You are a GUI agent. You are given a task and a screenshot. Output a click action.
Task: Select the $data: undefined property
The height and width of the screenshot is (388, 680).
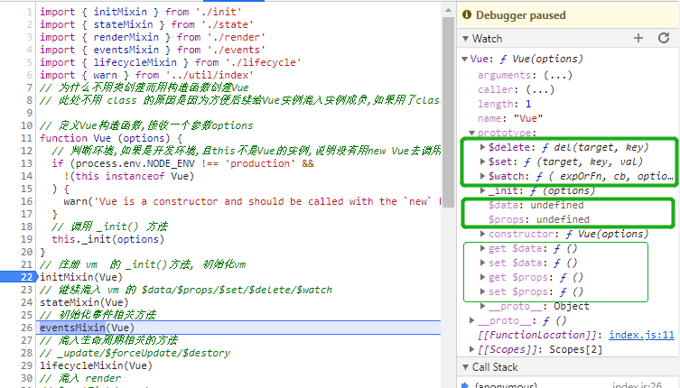coord(536,205)
